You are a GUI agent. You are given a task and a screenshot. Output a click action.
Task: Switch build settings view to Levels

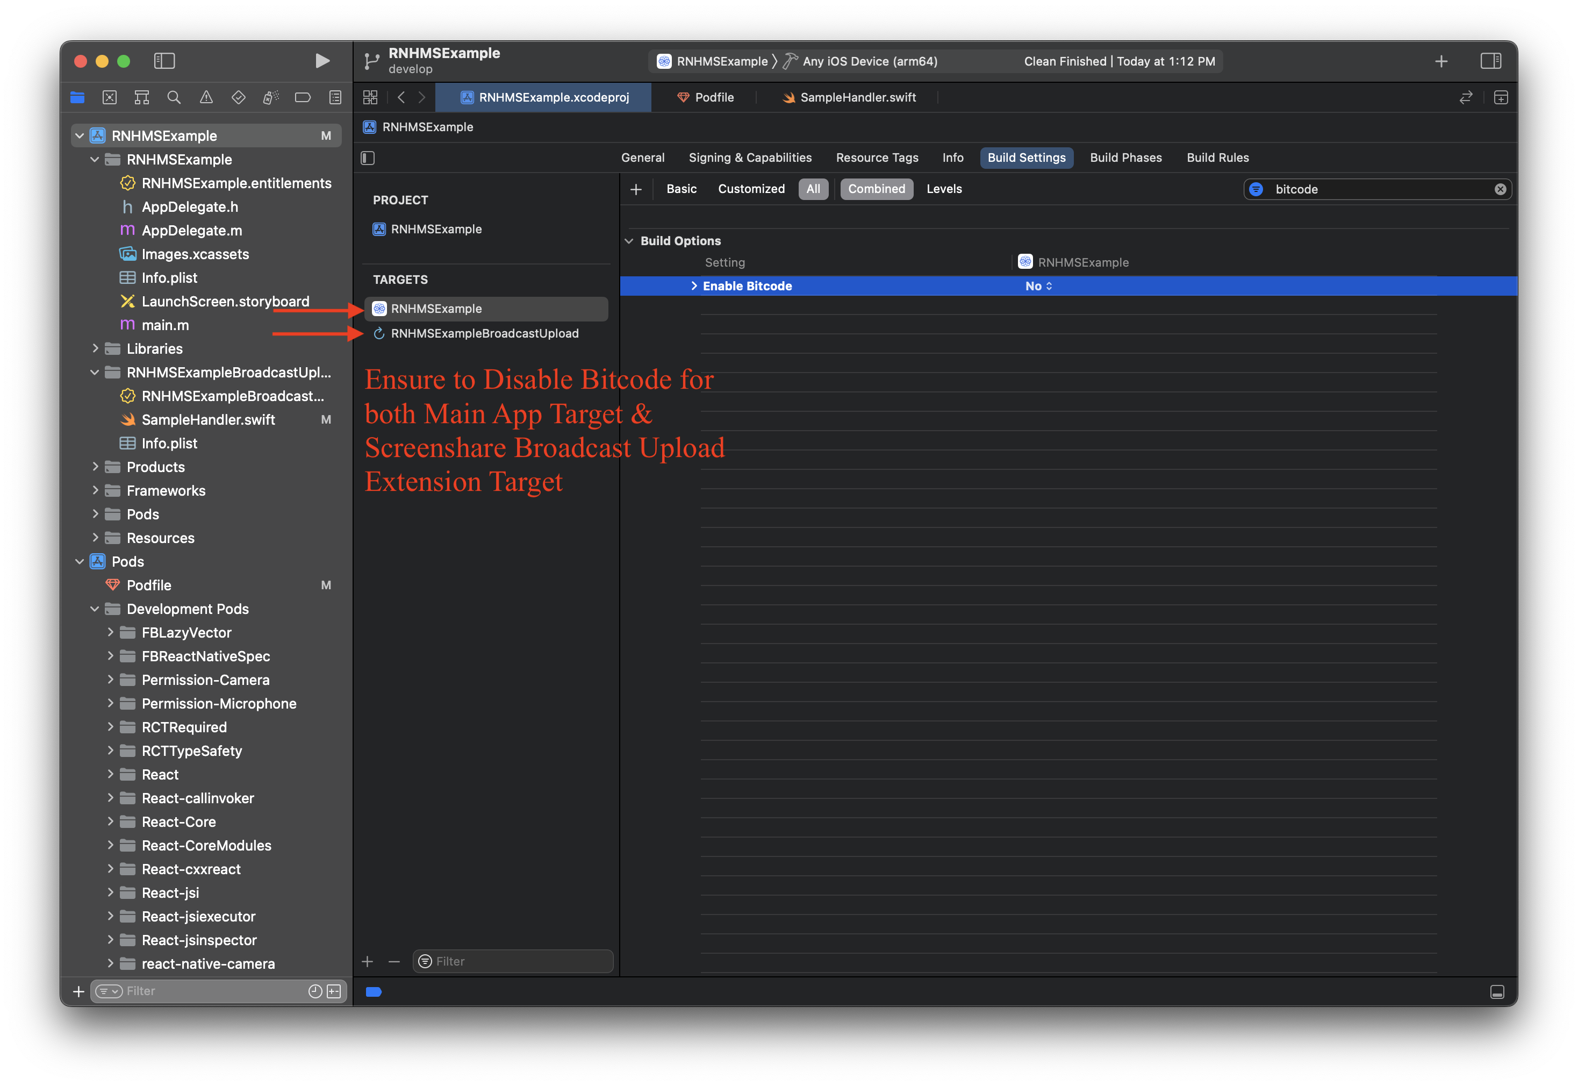944,189
